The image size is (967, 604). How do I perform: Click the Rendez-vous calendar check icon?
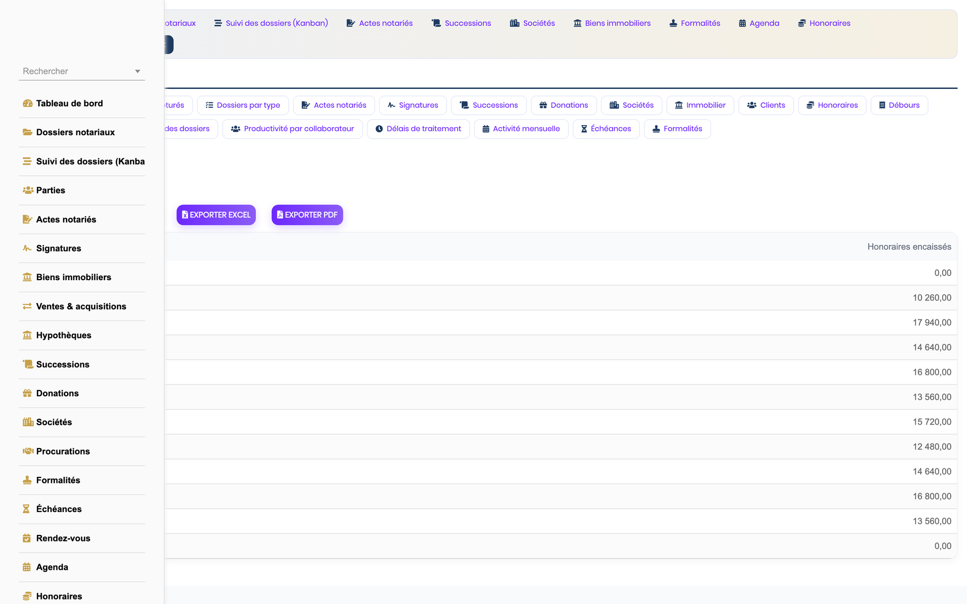pos(27,538)
